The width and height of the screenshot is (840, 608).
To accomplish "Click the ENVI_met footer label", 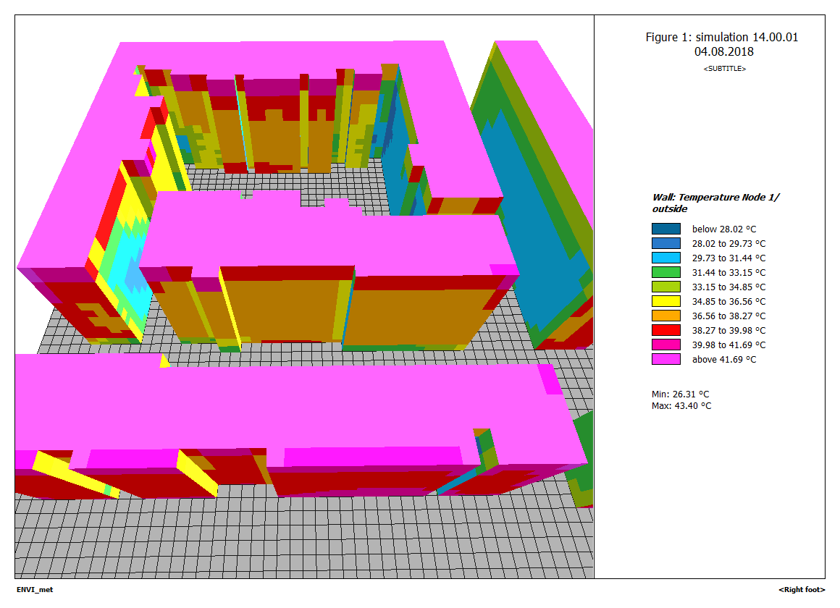I will [35, 590].
